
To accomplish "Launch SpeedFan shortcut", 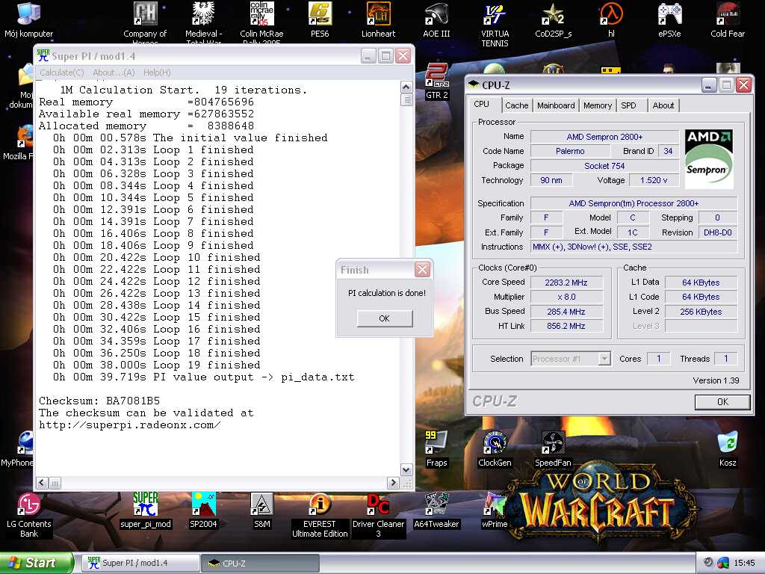I will [x=553, y=449].
